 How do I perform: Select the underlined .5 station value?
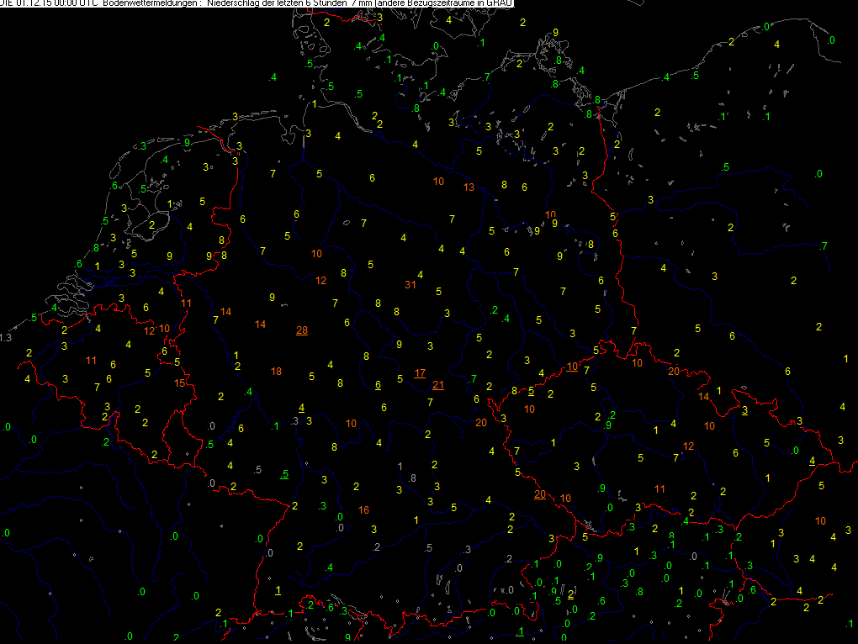pyautogui.click(x=285, y=474)
